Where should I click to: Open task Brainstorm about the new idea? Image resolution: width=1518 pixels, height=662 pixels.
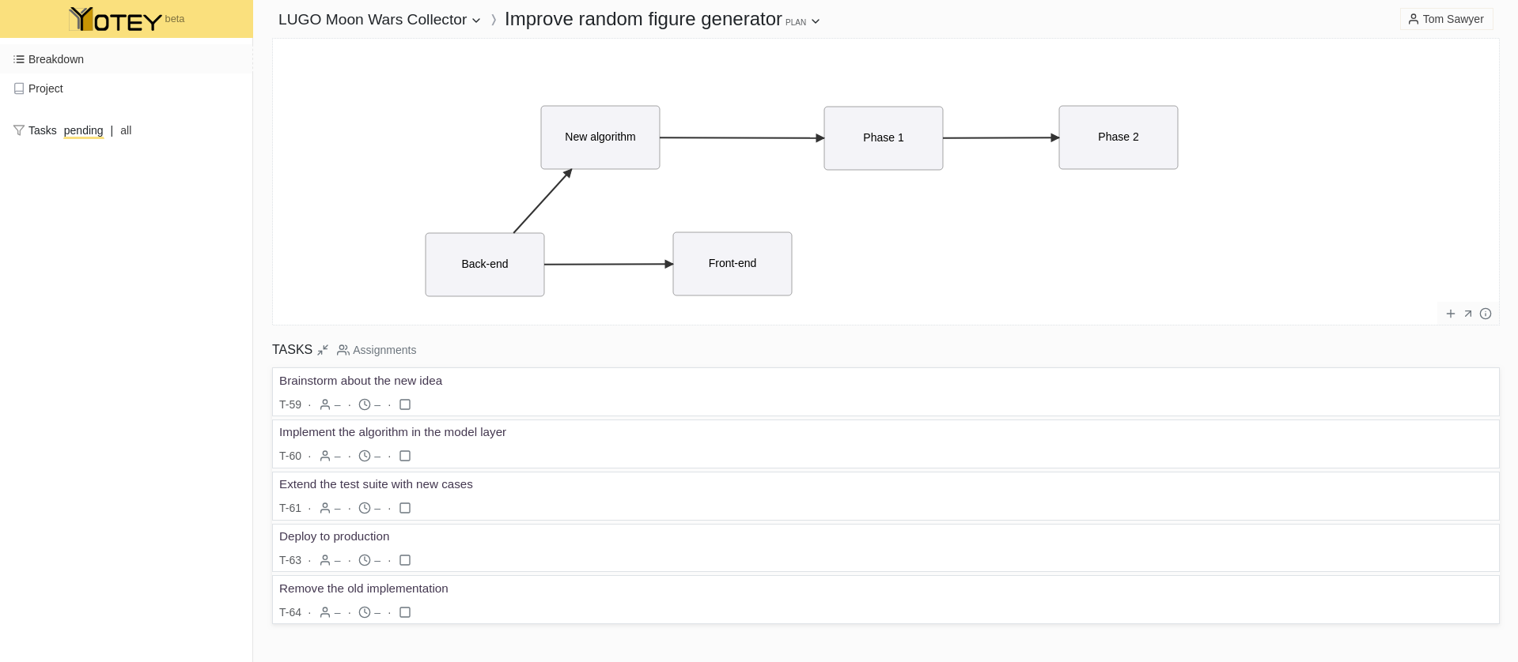[x=361, y=381]
